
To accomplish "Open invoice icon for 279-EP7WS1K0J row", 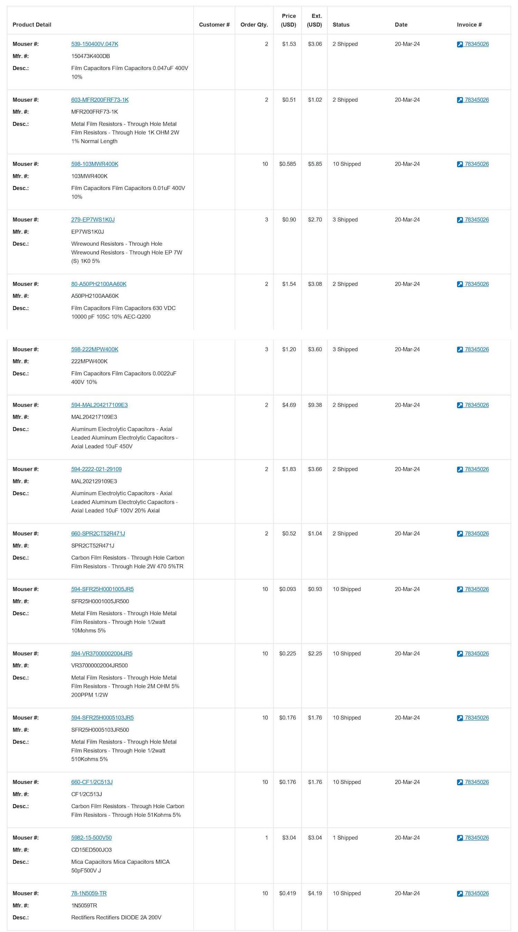I will click(x=460, y=220).
